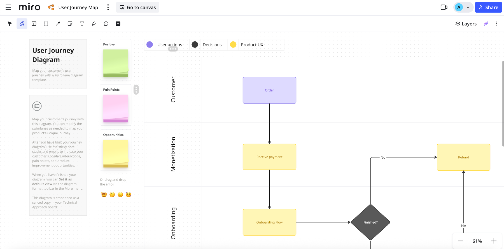This screenshot has width=504, height=249.
Task: Select the diagram shapes tool
Action: [22, 24]
